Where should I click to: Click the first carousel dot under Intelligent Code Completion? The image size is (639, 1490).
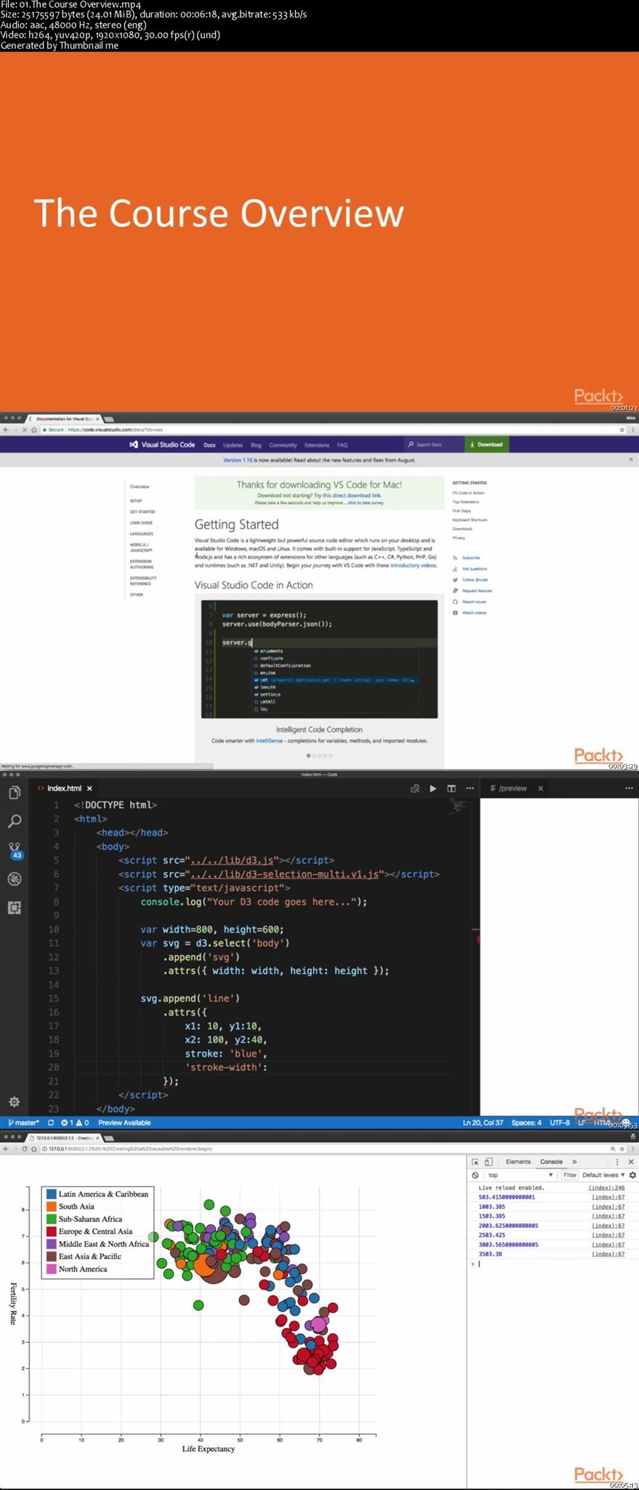point(309,755)
